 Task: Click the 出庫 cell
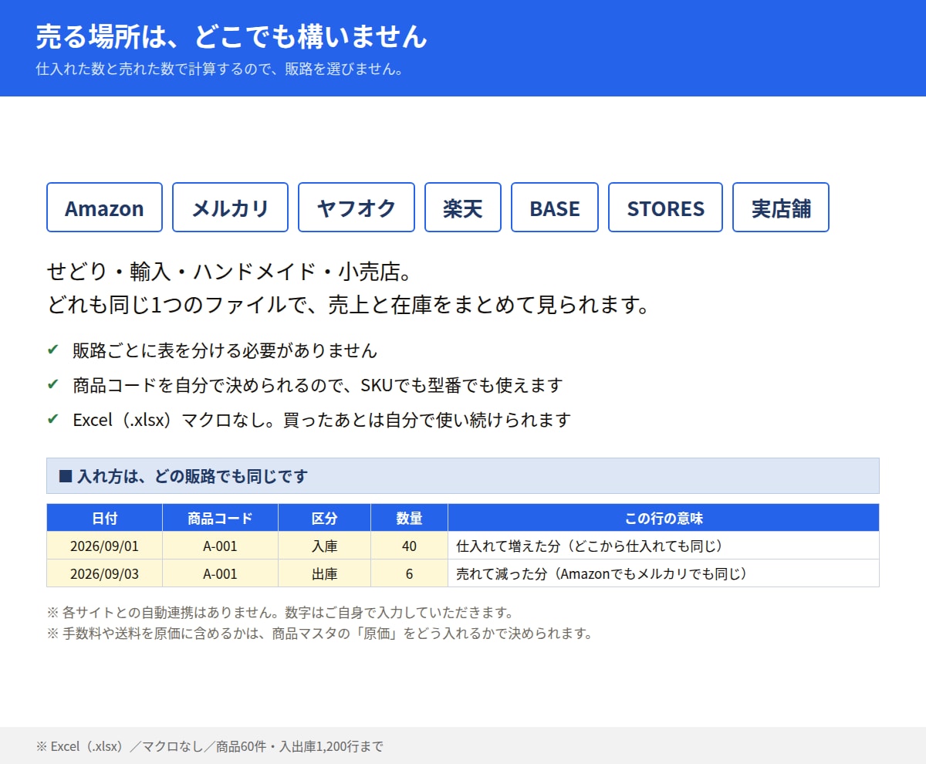point(324,573)
